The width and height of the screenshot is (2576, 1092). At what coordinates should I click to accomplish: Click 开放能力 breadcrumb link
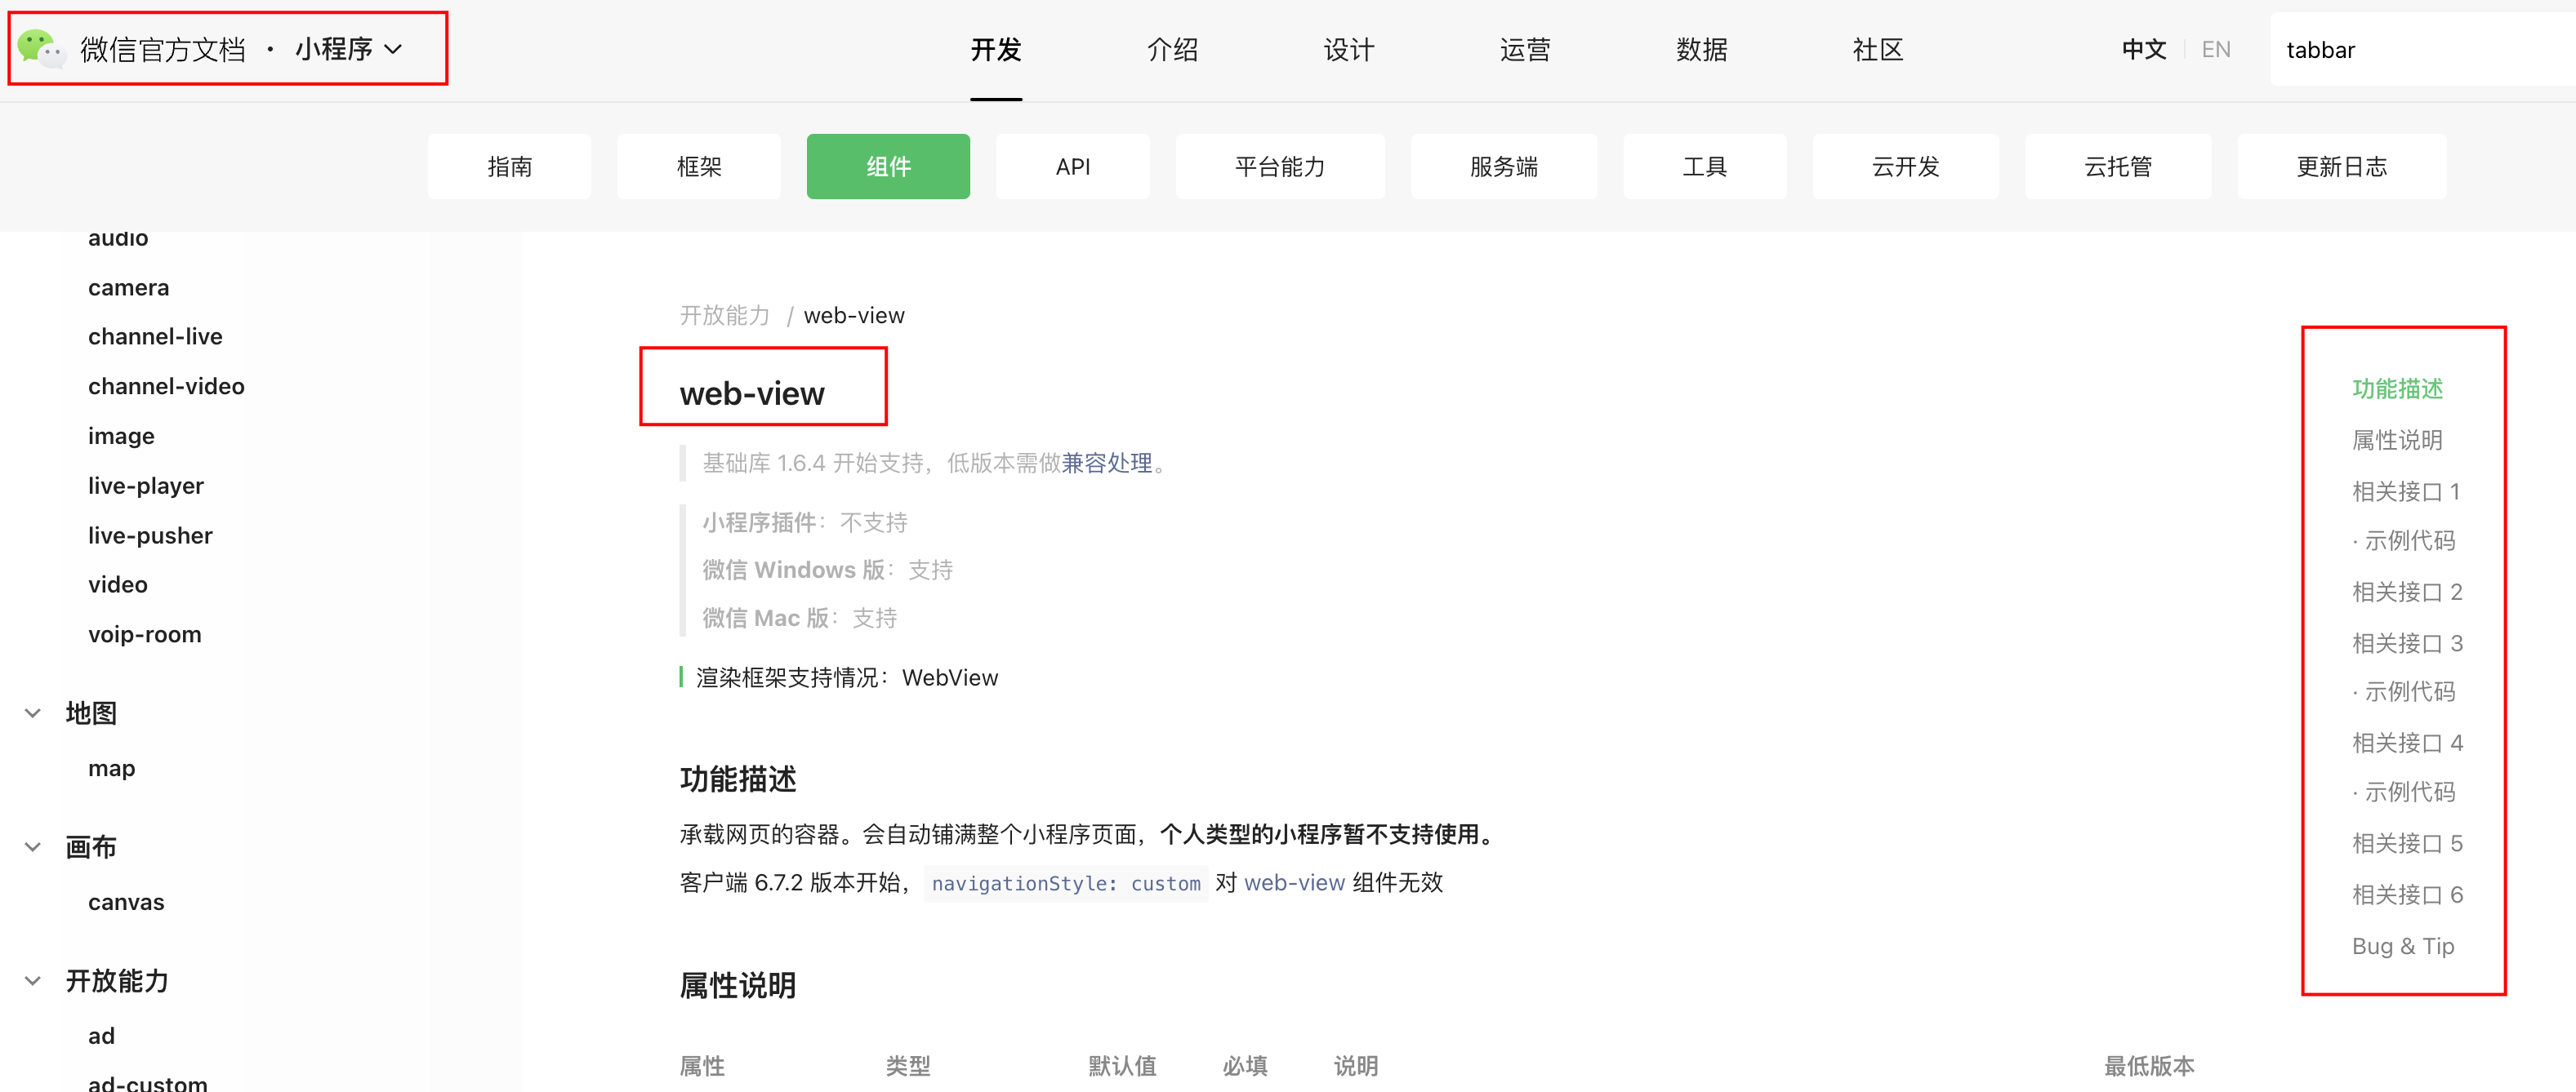pos(724,316)
